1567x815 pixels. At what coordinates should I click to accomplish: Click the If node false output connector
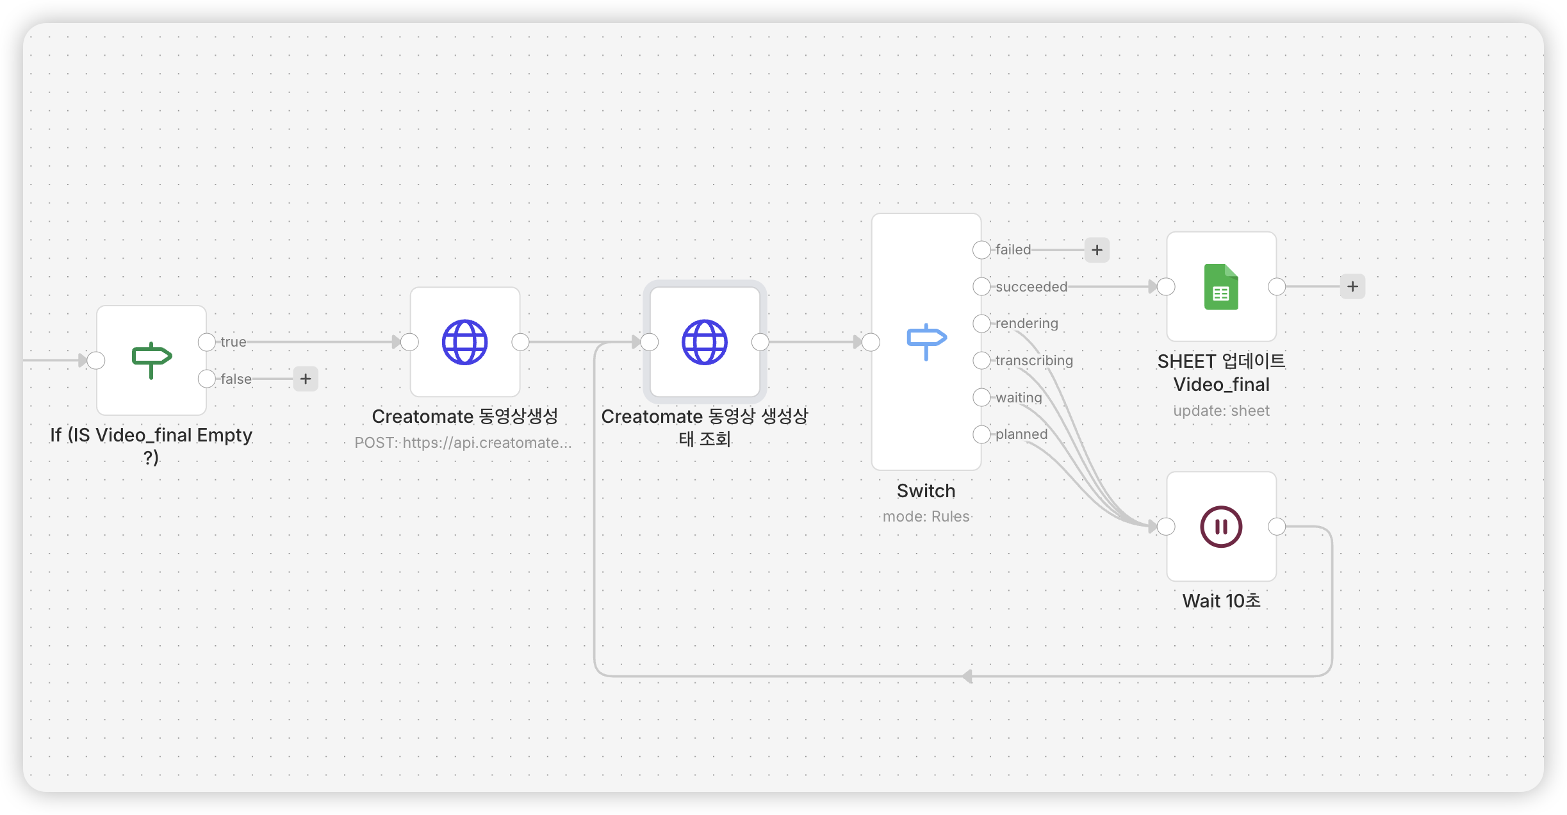coord(207,379)
